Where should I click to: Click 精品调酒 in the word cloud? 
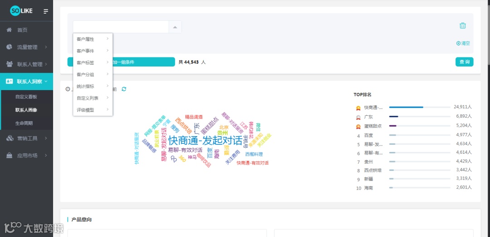pos(194,117)
